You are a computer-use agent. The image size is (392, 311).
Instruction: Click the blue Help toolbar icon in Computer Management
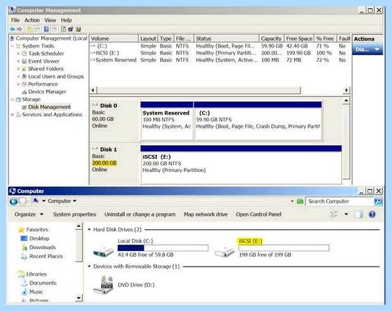[x=46, y=29]
